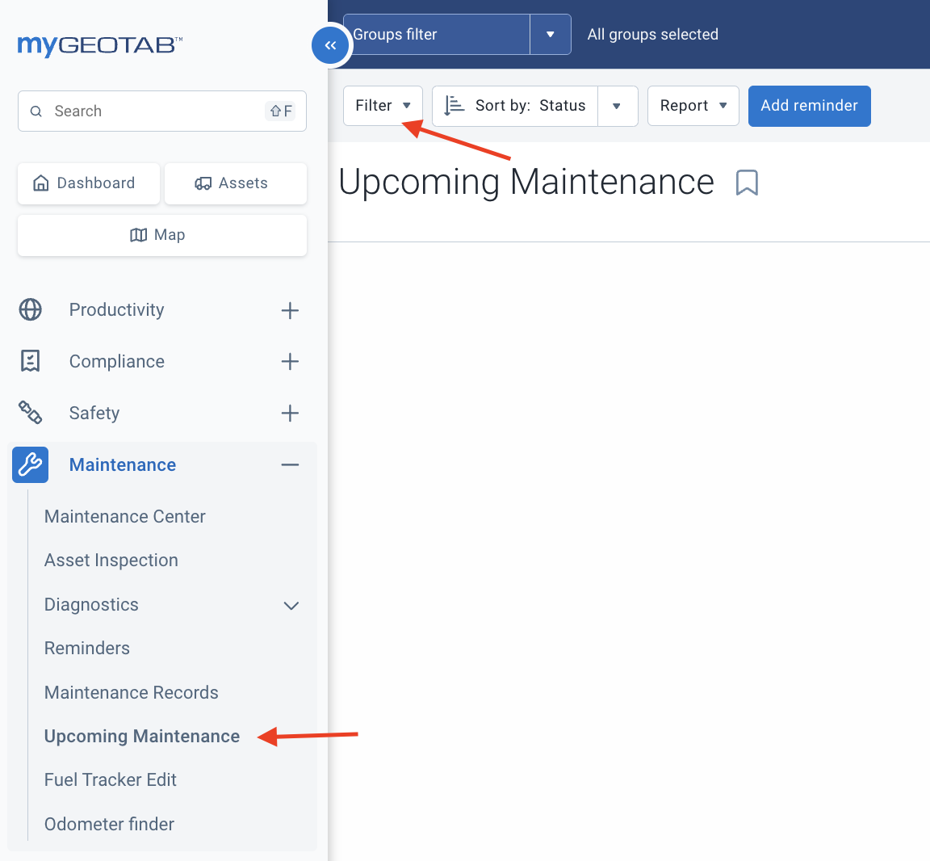The height and width of the screenshot is (861, 930).
Task: Open the Groups filter dropdown arrow
Action: [551, 35]
